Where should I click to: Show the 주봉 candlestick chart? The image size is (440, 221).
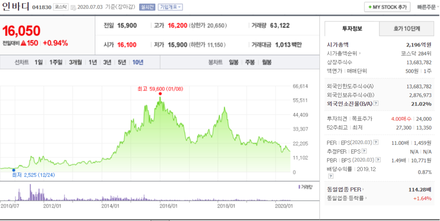click(x=250, y=62)
